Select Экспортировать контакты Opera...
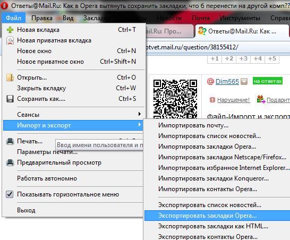Image resolution: width=290 pixels, height=240 pixels. (x=217, y=236)
